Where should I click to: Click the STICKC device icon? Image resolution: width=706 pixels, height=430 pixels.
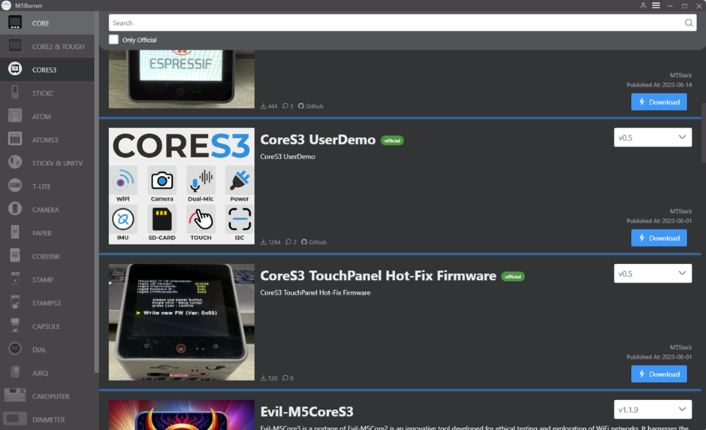pyautogui.click(x=15, y=93)
